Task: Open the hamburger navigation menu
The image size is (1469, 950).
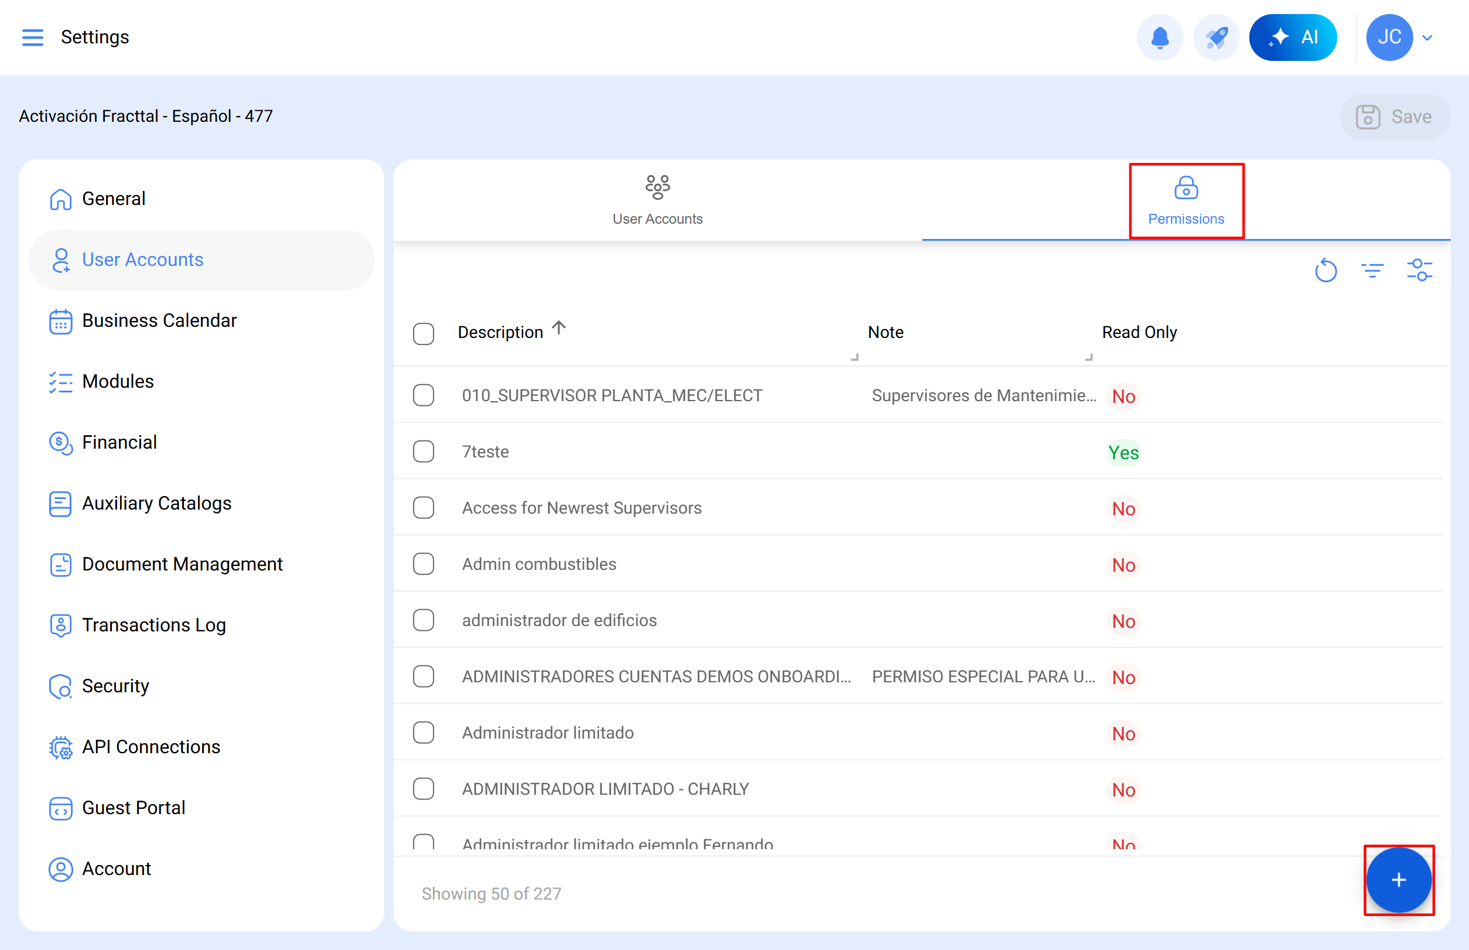Action: click(32, 37)
